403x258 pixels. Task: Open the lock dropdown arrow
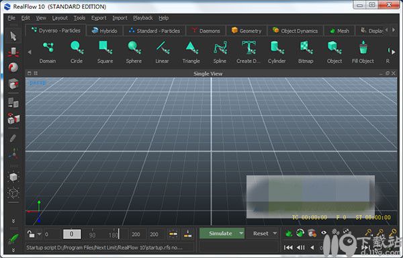[x=40, y=234]
